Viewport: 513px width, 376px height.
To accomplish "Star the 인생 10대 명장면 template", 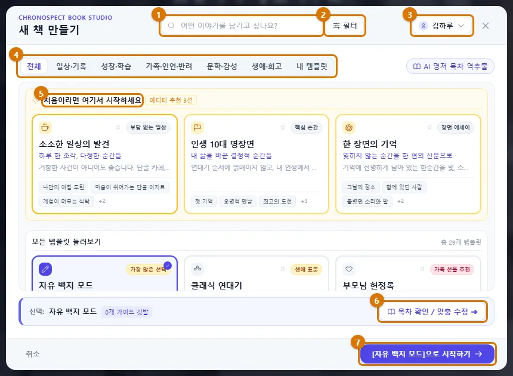I will tap(283, 127).
